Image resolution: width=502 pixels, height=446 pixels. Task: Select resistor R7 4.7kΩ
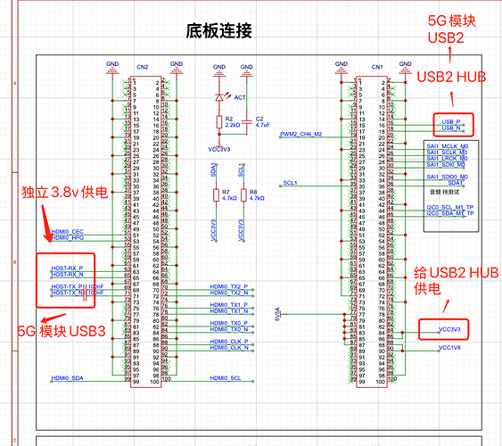coord(217,195)
